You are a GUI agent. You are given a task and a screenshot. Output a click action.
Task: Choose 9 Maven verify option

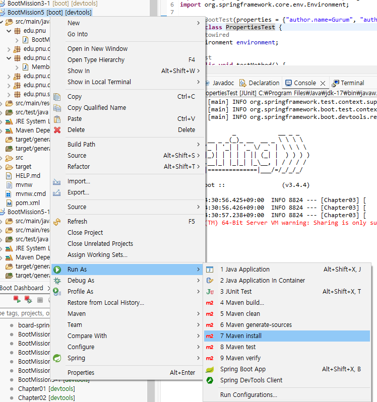287,358
